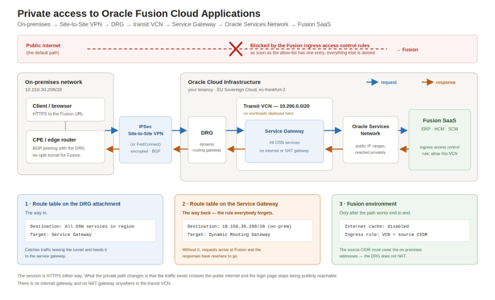
Task: Click '(the default path)' caption
Action: (42, 53)
